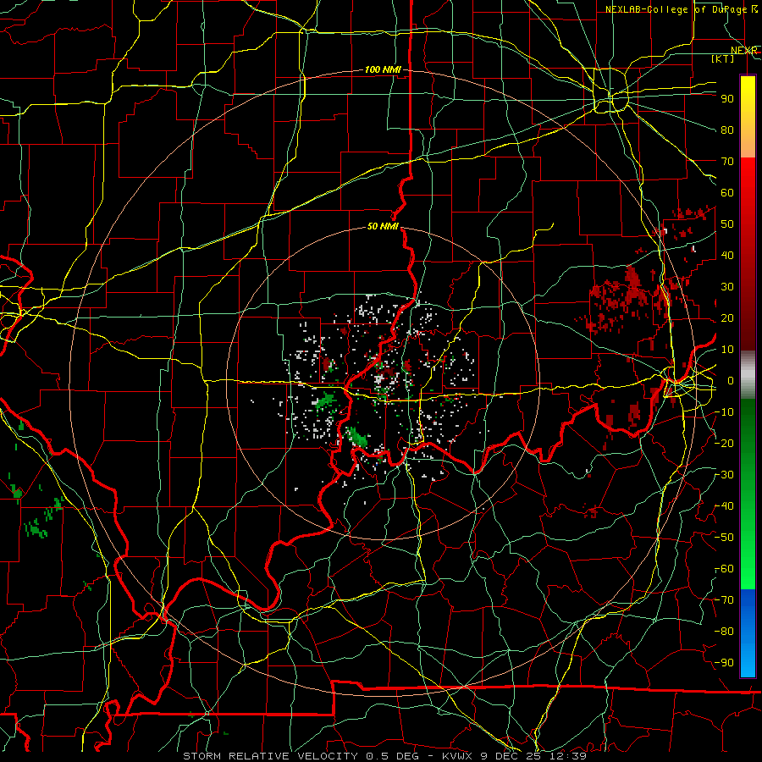Click the -30 value on the velocity scale
This screenshot has width=762, height=762.
point(725,475)
